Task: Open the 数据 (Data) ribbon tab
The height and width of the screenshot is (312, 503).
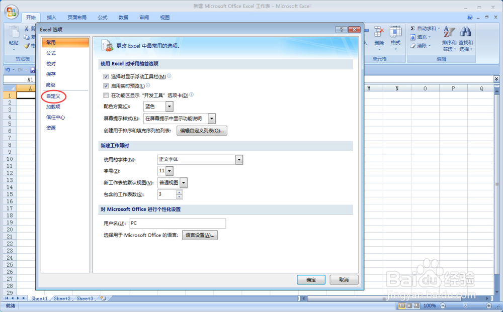Action: 123,17
